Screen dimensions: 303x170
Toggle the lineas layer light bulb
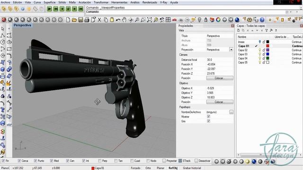point(260,42)
